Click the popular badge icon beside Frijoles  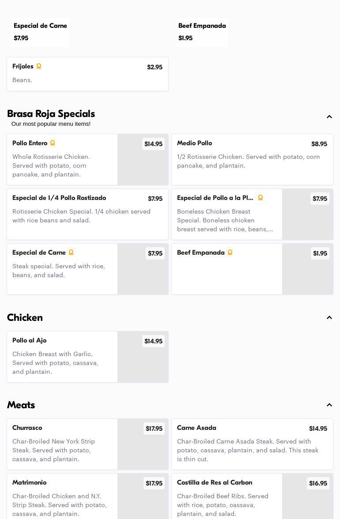(x=39, y=66)
